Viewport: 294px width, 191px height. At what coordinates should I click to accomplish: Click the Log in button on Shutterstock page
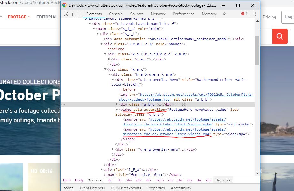point(288,17)
